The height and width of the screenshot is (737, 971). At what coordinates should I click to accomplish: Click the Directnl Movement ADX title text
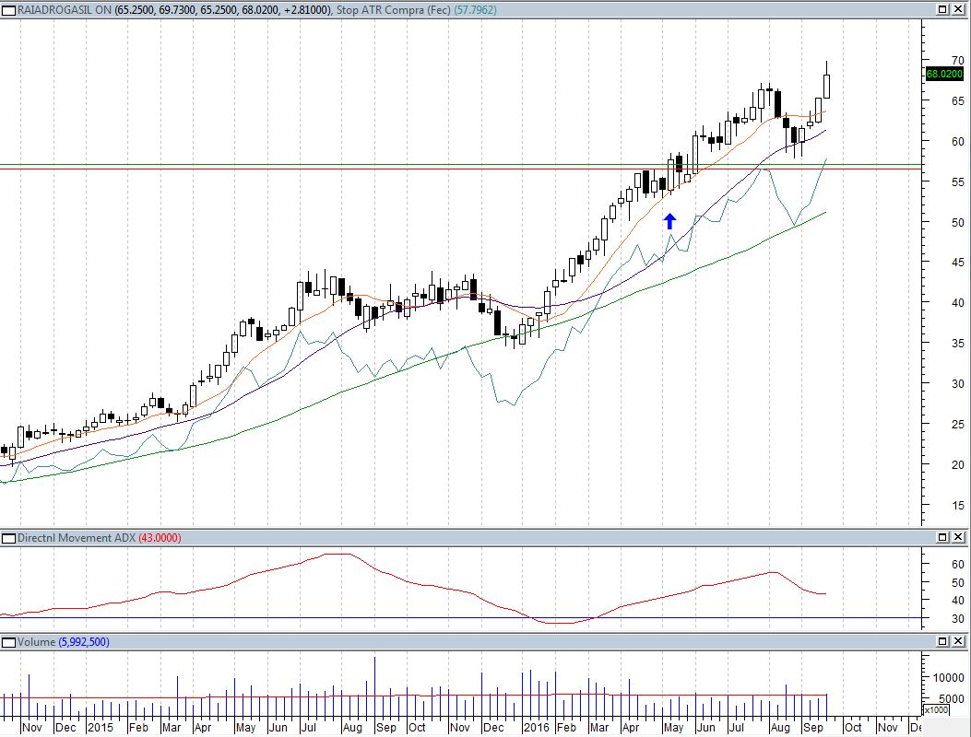(x=76, y=537)
